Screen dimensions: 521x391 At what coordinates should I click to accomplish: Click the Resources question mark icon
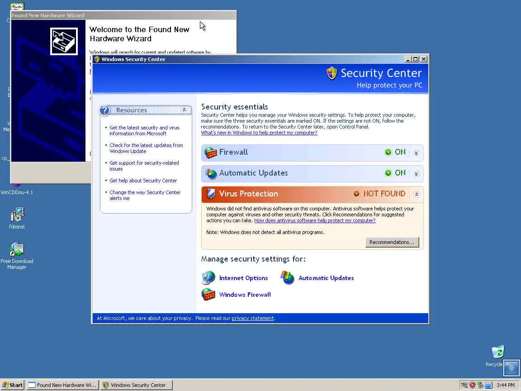click(x=104, y=110)
